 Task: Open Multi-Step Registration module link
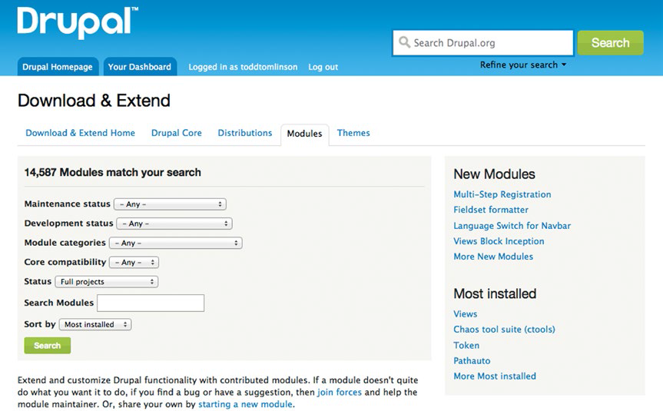502,194
